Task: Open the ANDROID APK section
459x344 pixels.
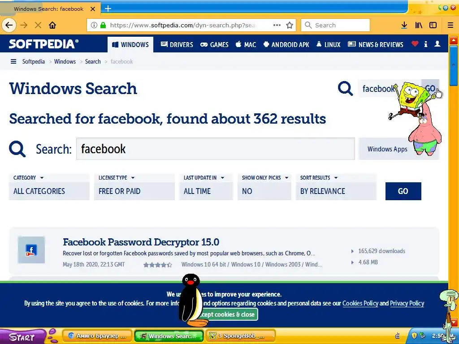Action: pyautogui.click(x=286, y=44)
